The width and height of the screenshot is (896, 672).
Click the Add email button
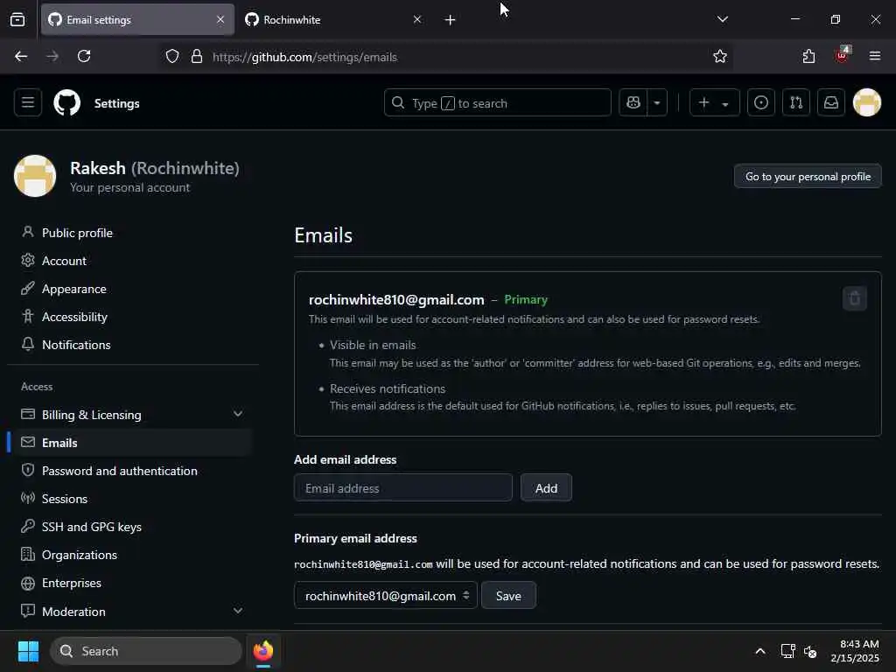click(x=546, y=487)
